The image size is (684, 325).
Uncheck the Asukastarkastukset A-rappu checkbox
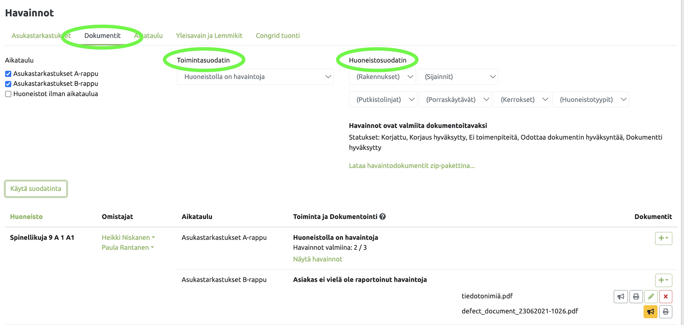tap(8, 74)
